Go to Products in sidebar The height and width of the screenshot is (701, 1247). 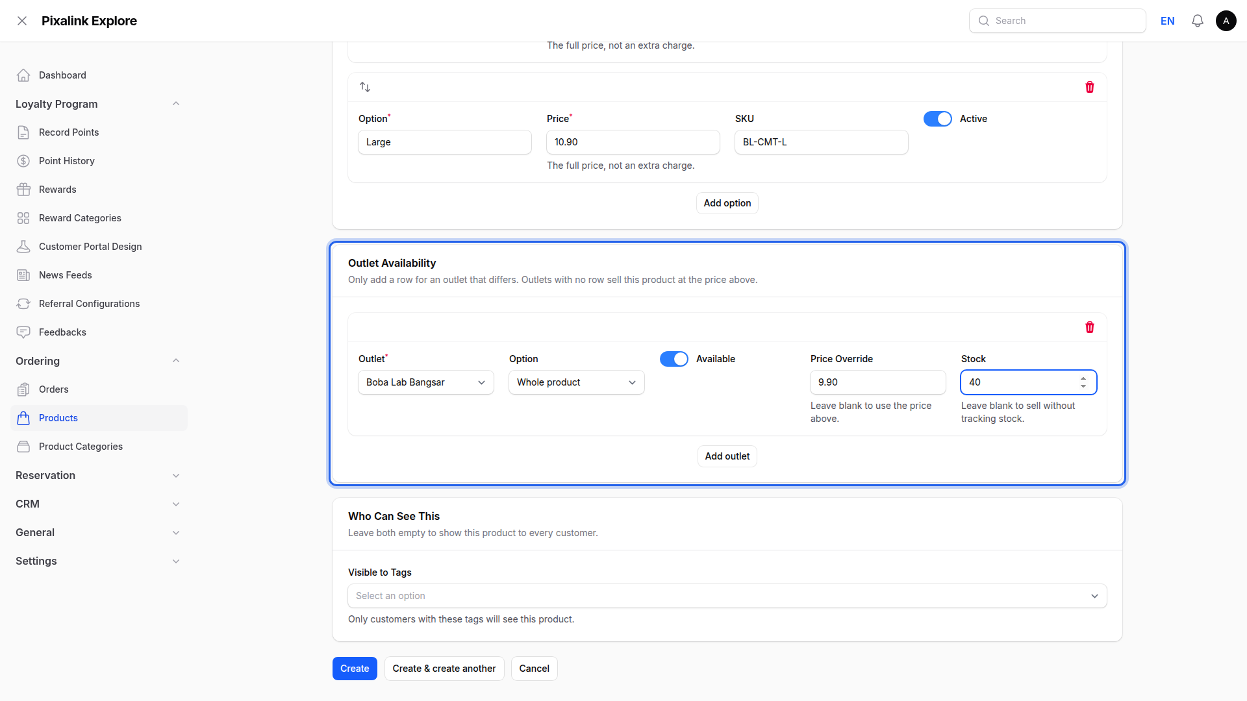point(99,418)
